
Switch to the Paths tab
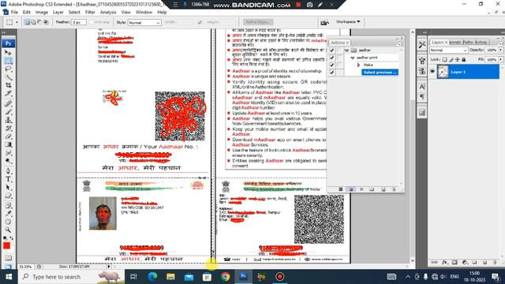[x=468, y=42]
